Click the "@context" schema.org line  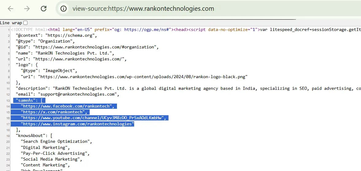point(56,36)
